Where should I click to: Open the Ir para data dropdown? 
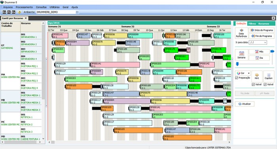(265, 43)
